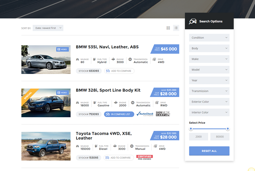Screen dimensions: 255x171
Task: Expand the Transmission filter dropdown
Action: (209, 91)
